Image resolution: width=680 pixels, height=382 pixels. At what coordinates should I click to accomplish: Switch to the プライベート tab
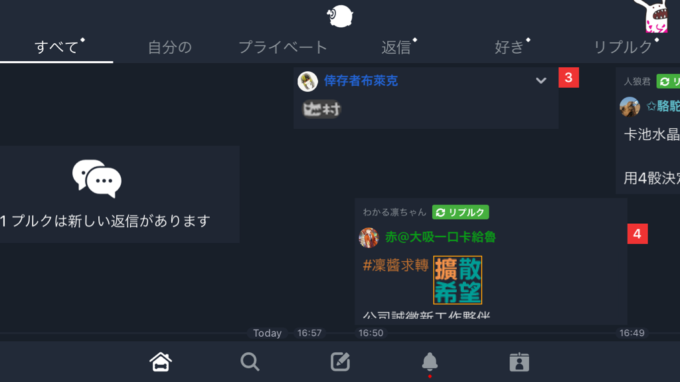pyautogui.click(x=283, y=47)
